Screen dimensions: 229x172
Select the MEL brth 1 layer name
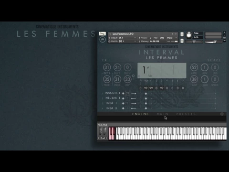pyautogui.click(x=113, y=98)
